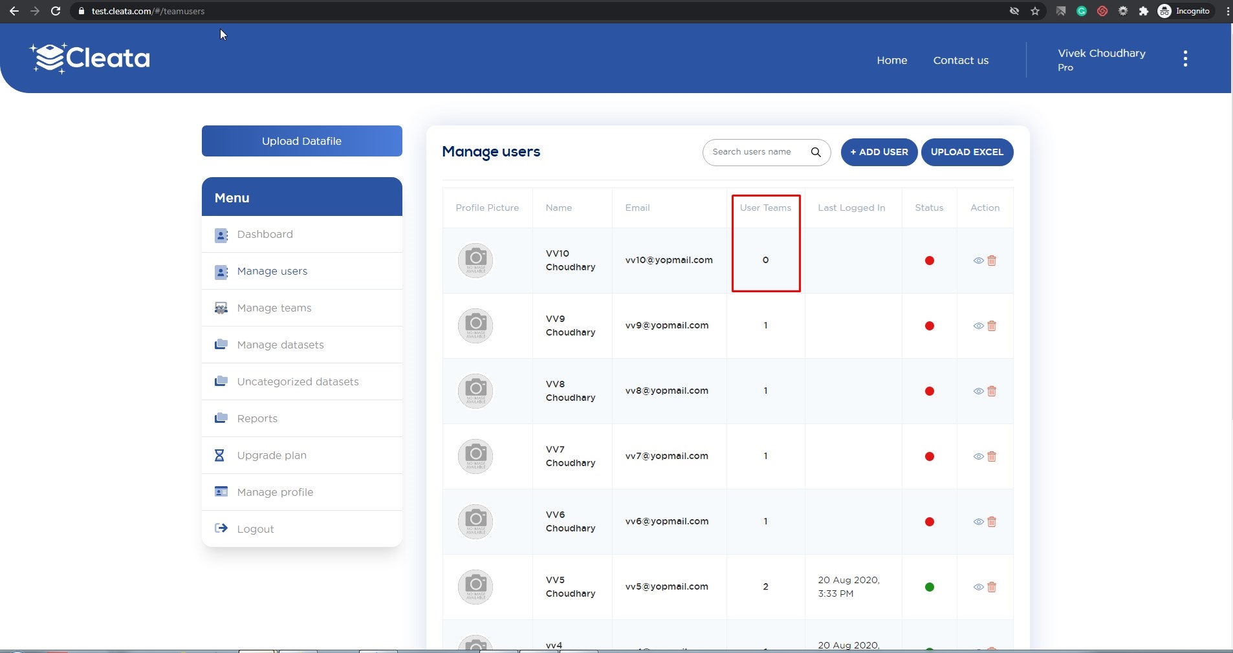The height and width of the screenshot is (653, 1233).
Task: Click the red status dot for VV10
Action: pos(929,261)
